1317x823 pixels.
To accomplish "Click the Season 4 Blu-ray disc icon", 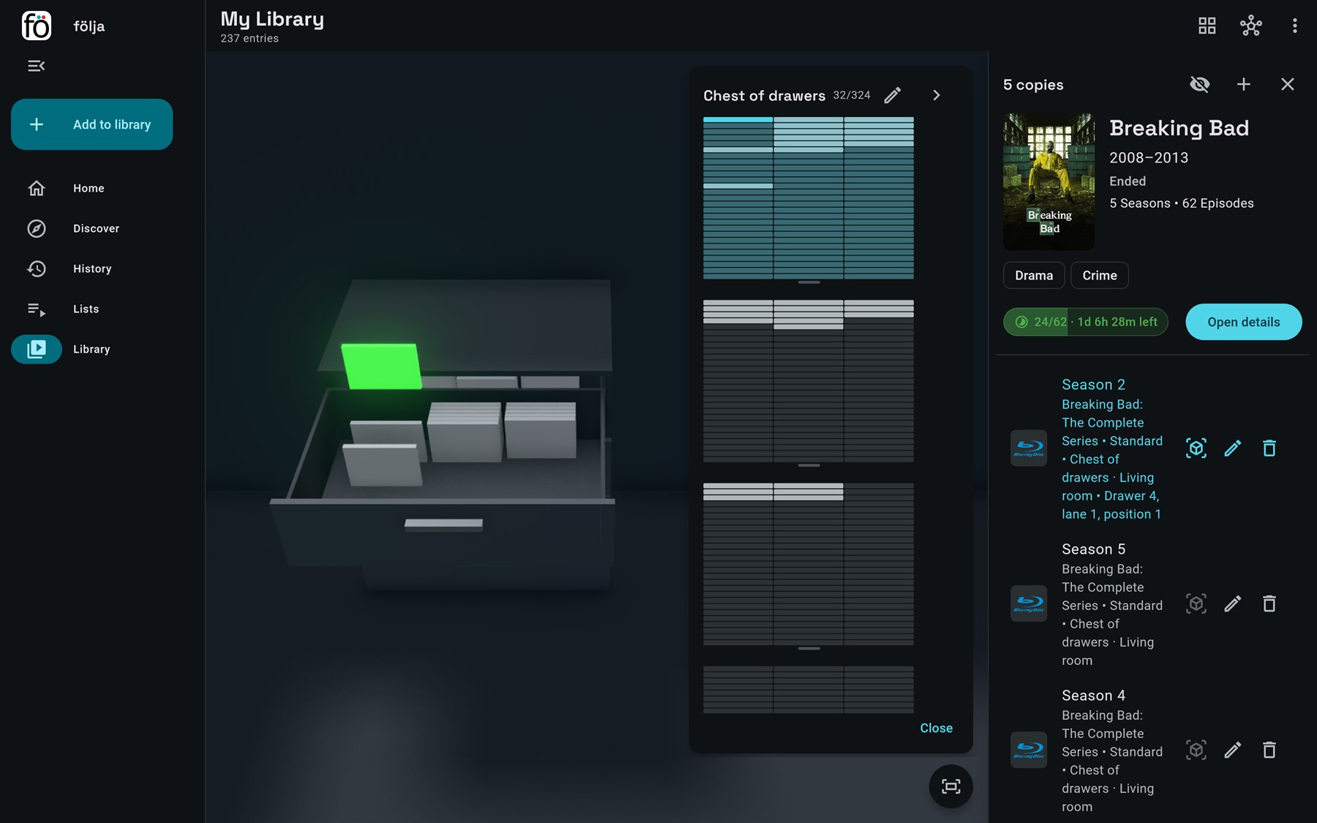I will coord(1029,750).
